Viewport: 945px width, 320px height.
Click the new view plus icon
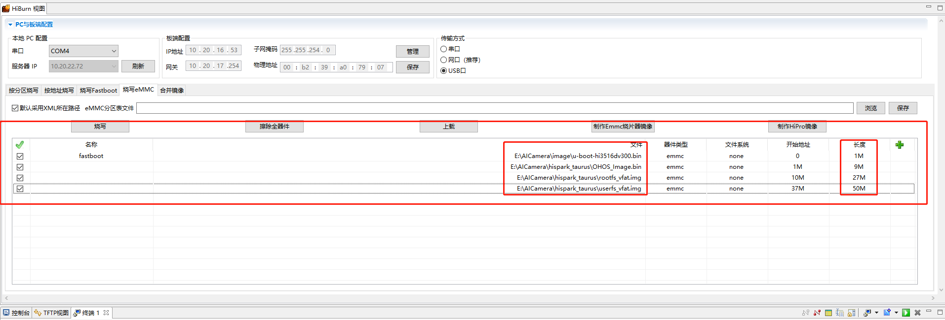pos(887,313)
